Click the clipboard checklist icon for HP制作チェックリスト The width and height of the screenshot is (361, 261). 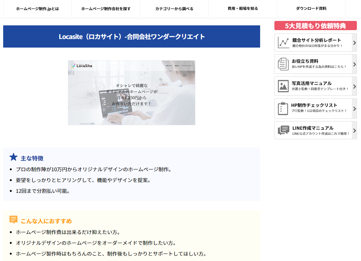[x=283, y=108]
